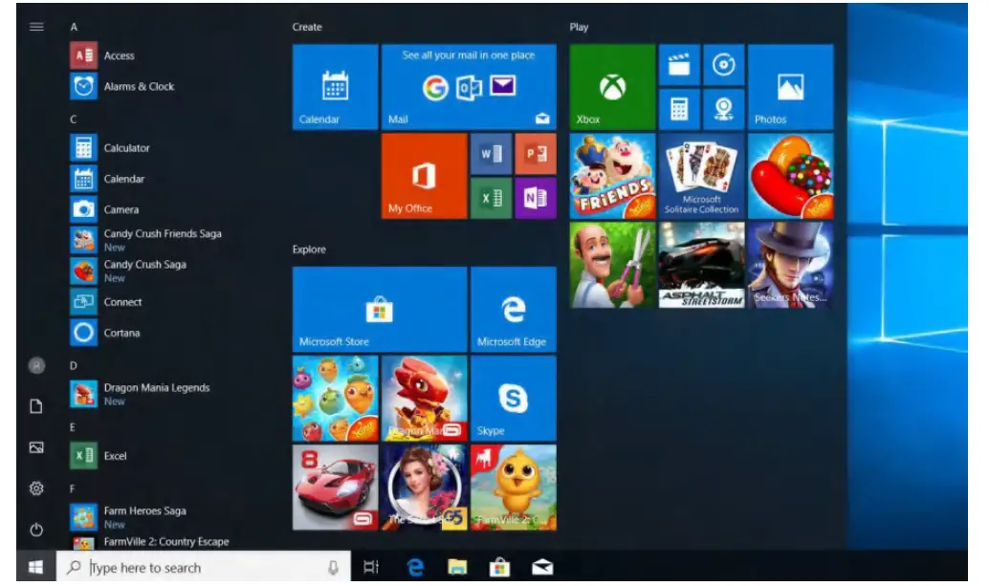Open the Candy Crush Saga candy tile
This screenshot has width=989, height=586.
click(790, 176)
